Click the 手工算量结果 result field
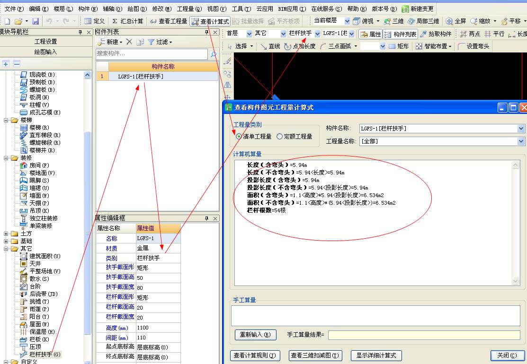This screenshot has width=527, height=364. click(x=424, y=335)
